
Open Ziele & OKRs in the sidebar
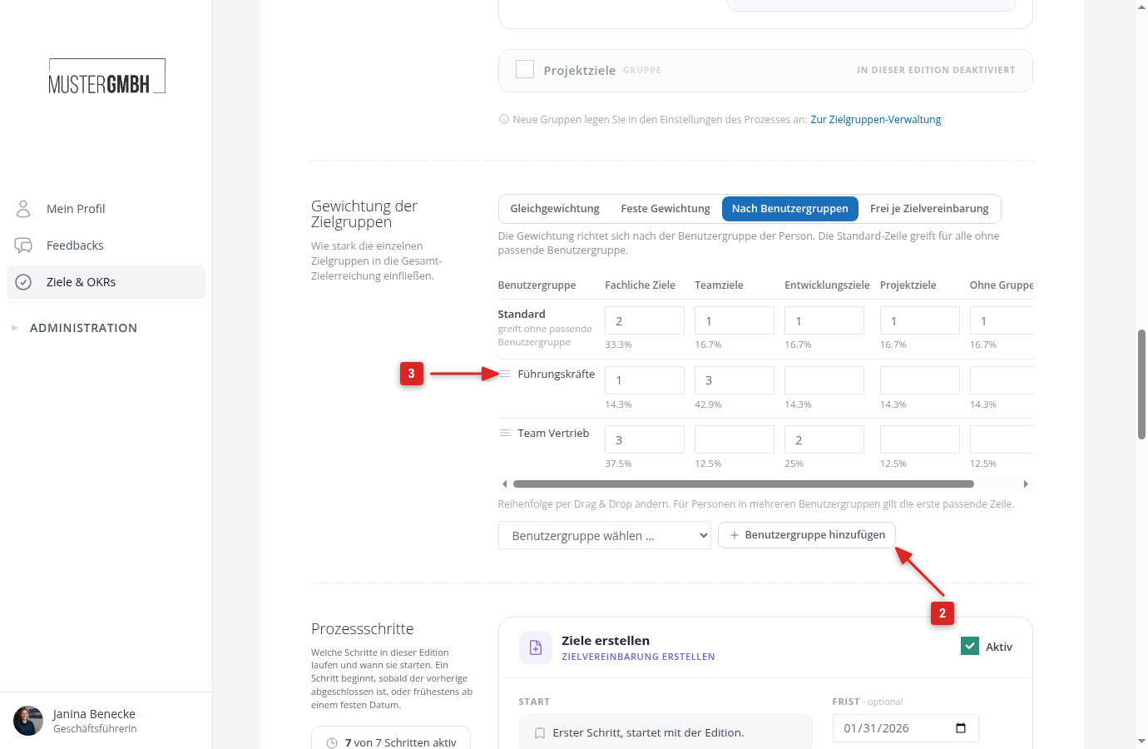106,282
